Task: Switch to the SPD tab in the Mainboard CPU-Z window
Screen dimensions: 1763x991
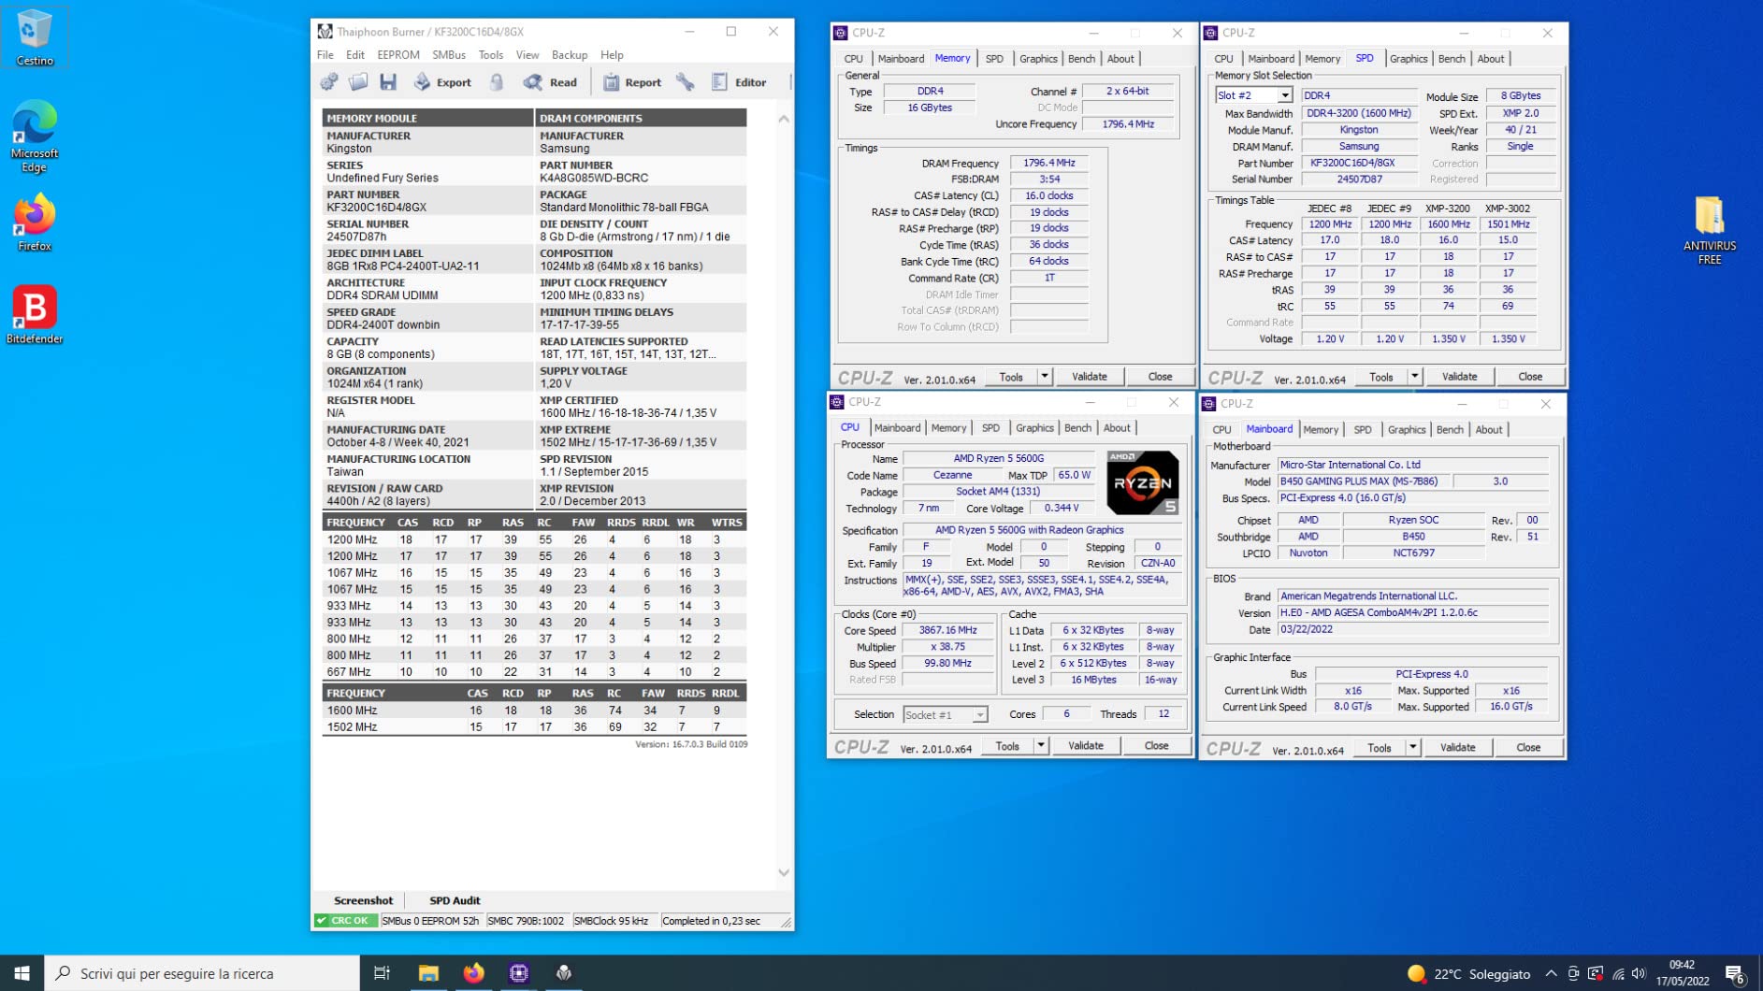Action: tap(1362, 430)
